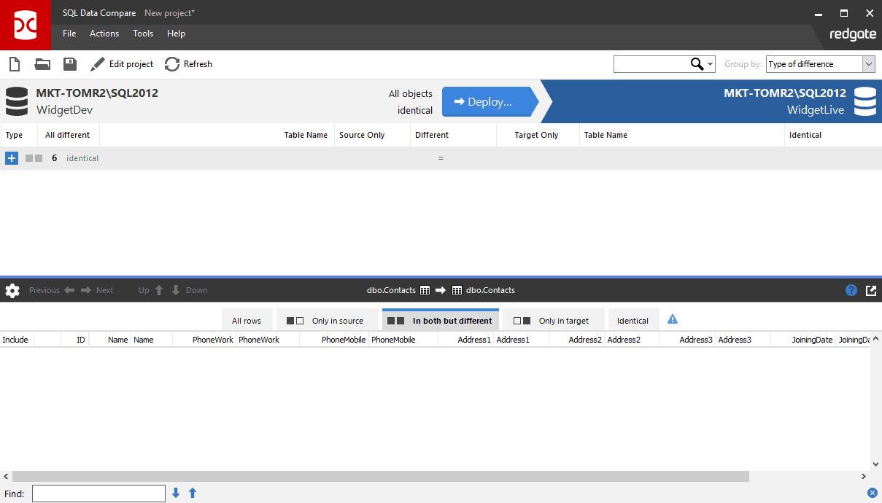Show rows that are Identical
This screenshot has height=503, width=882.
[x=633, y=319]
